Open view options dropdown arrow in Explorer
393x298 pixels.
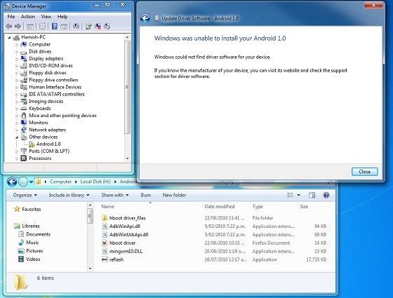299,195
